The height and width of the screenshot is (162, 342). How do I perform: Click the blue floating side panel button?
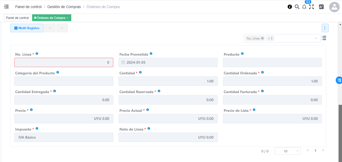339,80
